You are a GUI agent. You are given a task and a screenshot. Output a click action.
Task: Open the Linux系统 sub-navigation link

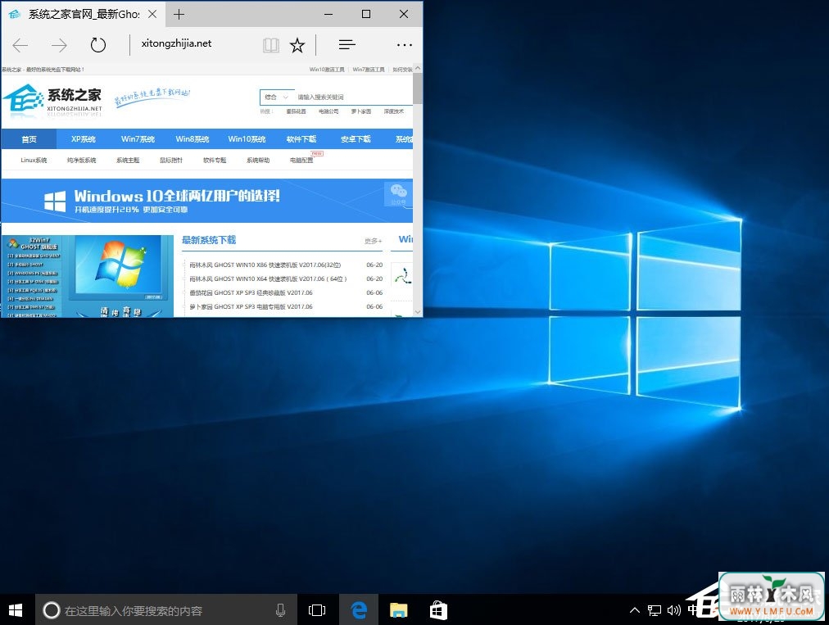click(x=34, y=161)
